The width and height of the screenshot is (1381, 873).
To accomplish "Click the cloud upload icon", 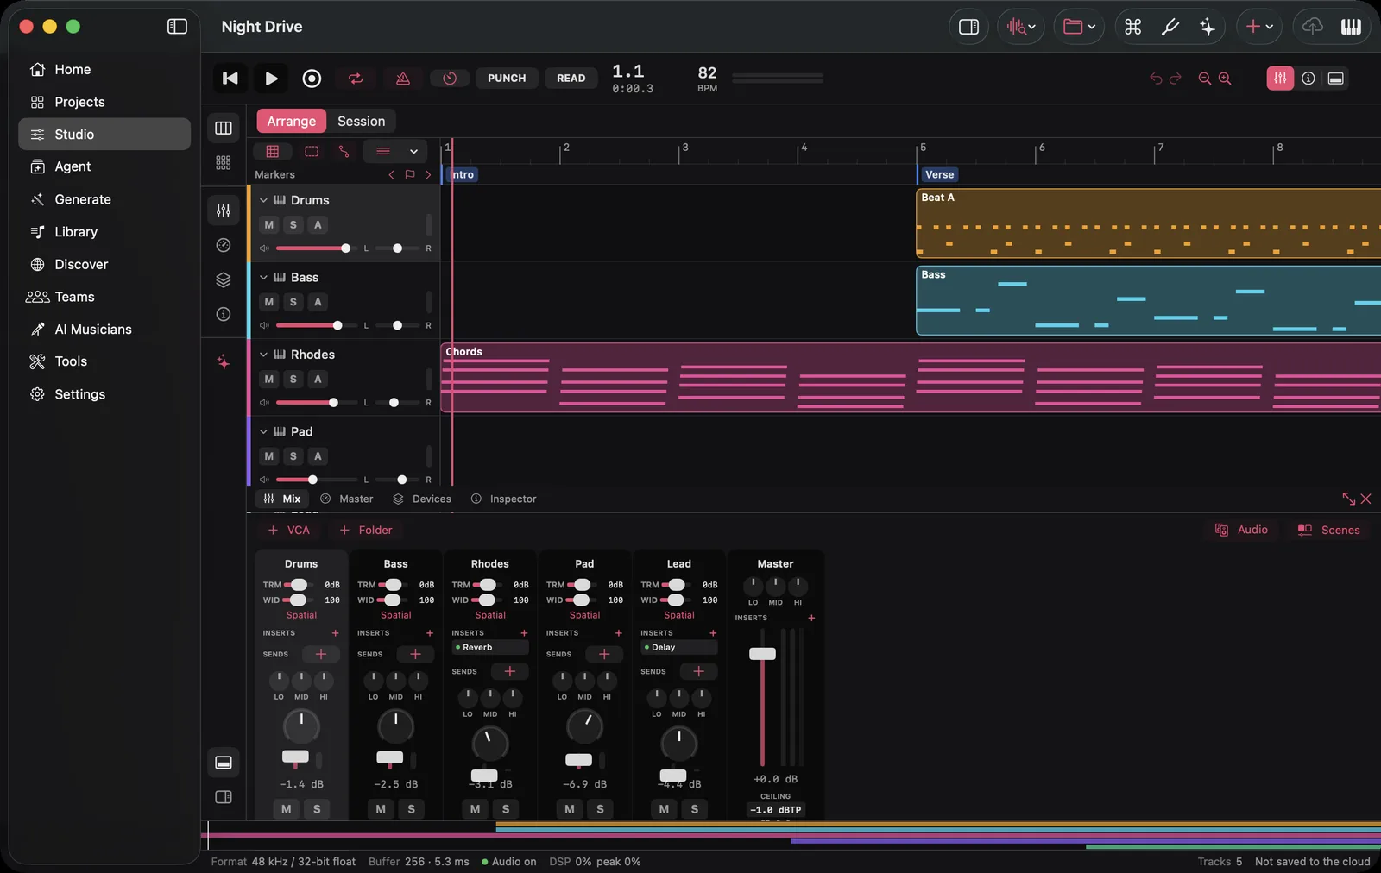I will pyautogui.click(x=1312, y=27).
